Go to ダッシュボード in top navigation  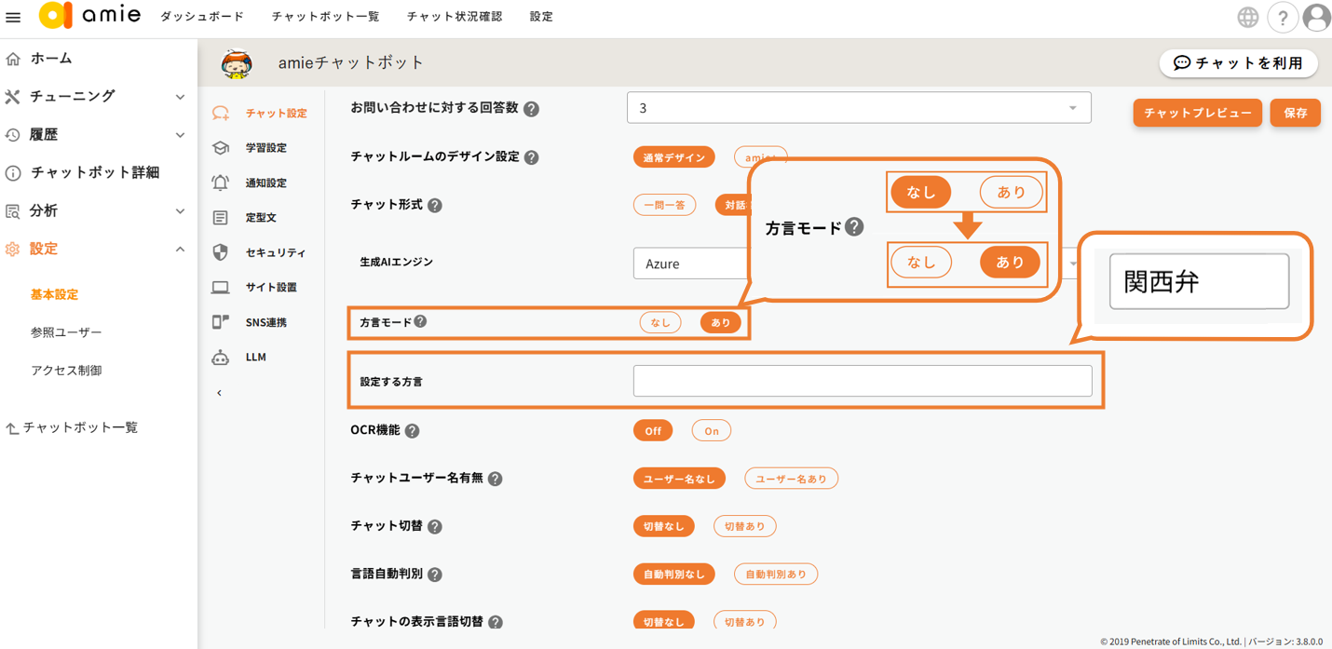(201, 17)
